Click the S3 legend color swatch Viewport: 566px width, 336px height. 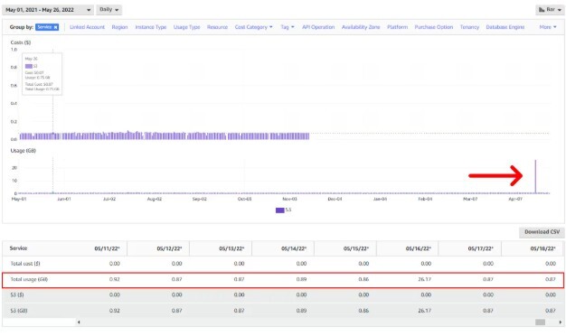tap(279, 210)
